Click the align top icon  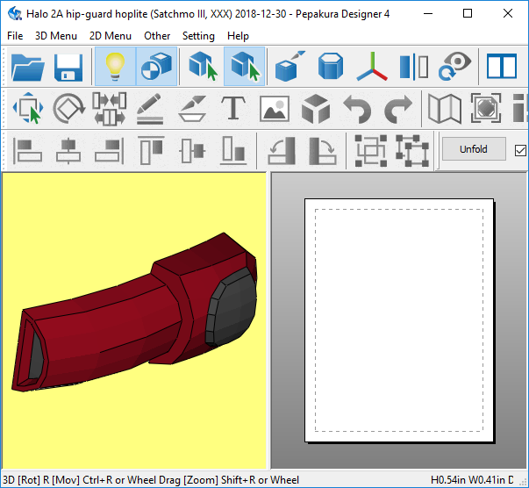[x=151, y=150]
